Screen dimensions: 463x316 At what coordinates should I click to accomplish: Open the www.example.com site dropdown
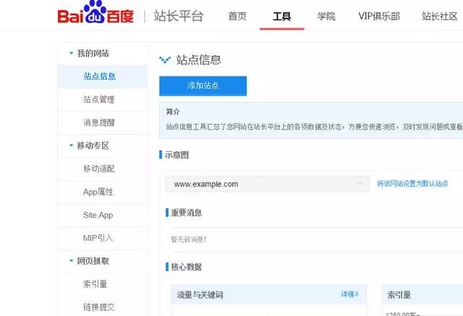point(268,184)
